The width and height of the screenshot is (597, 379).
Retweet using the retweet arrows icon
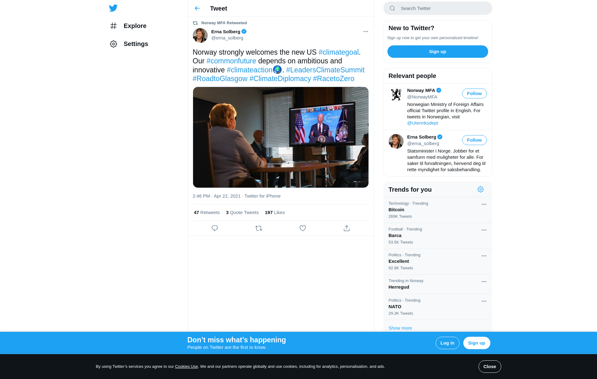(x=259, y=228)
